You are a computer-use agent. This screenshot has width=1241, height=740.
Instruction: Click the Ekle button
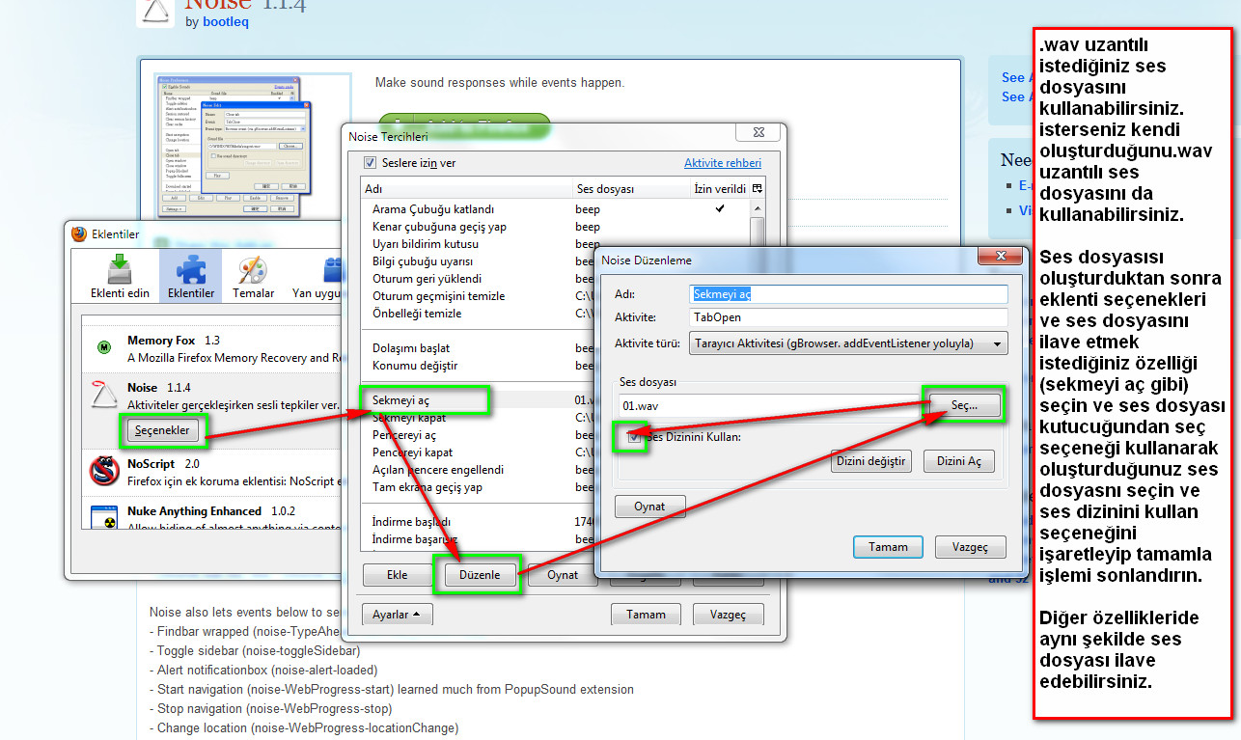coord(397,574)
